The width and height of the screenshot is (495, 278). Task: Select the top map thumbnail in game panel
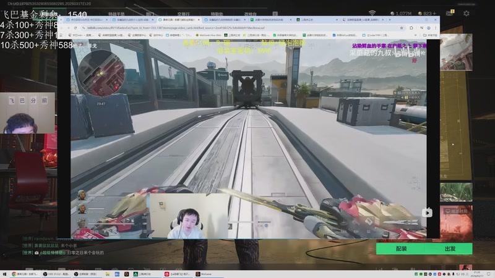tap(456, 52)
